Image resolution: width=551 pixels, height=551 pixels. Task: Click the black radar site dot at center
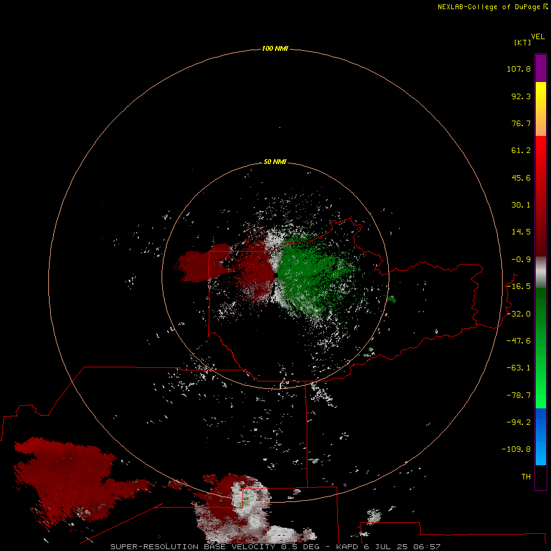point(276,275)
